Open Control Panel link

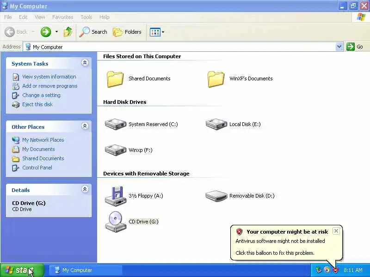tap(37, 168)
